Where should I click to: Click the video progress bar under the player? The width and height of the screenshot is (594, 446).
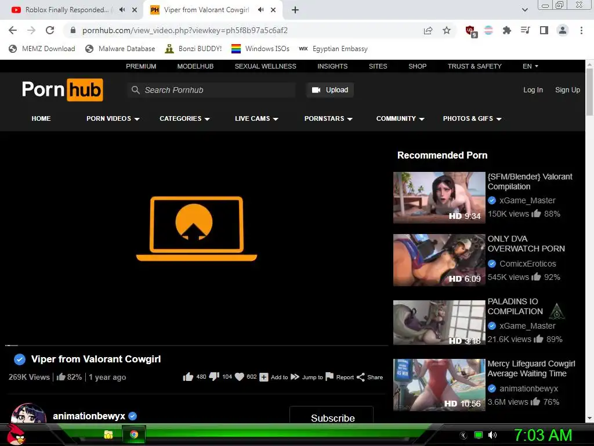click(x=197, y=346)
